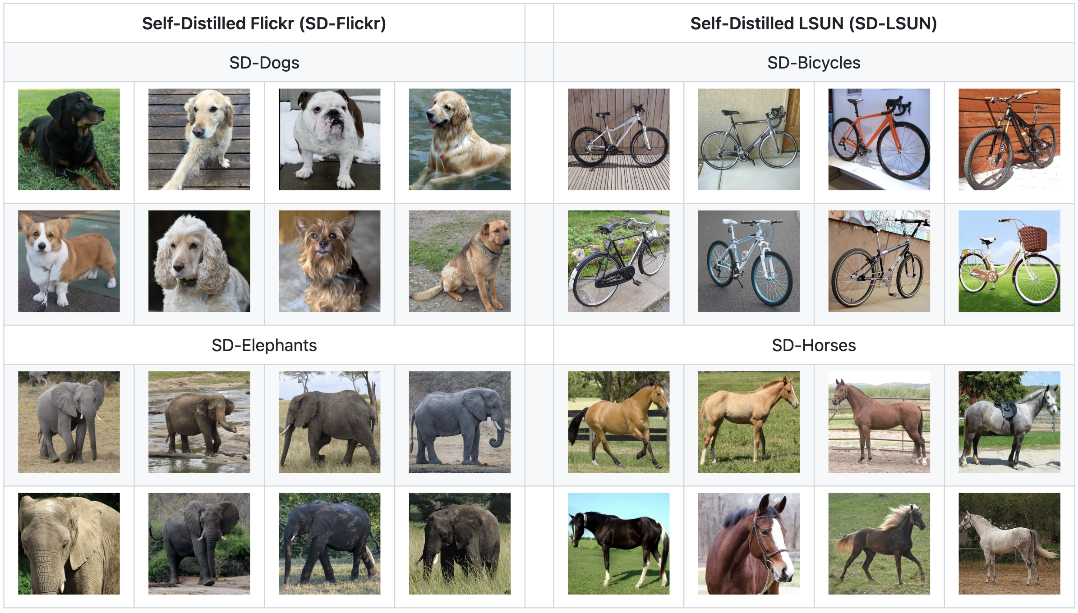Select the horse head close-up with bridle
The width and height of the screenshot is (1078, 613).
point(749,544)
